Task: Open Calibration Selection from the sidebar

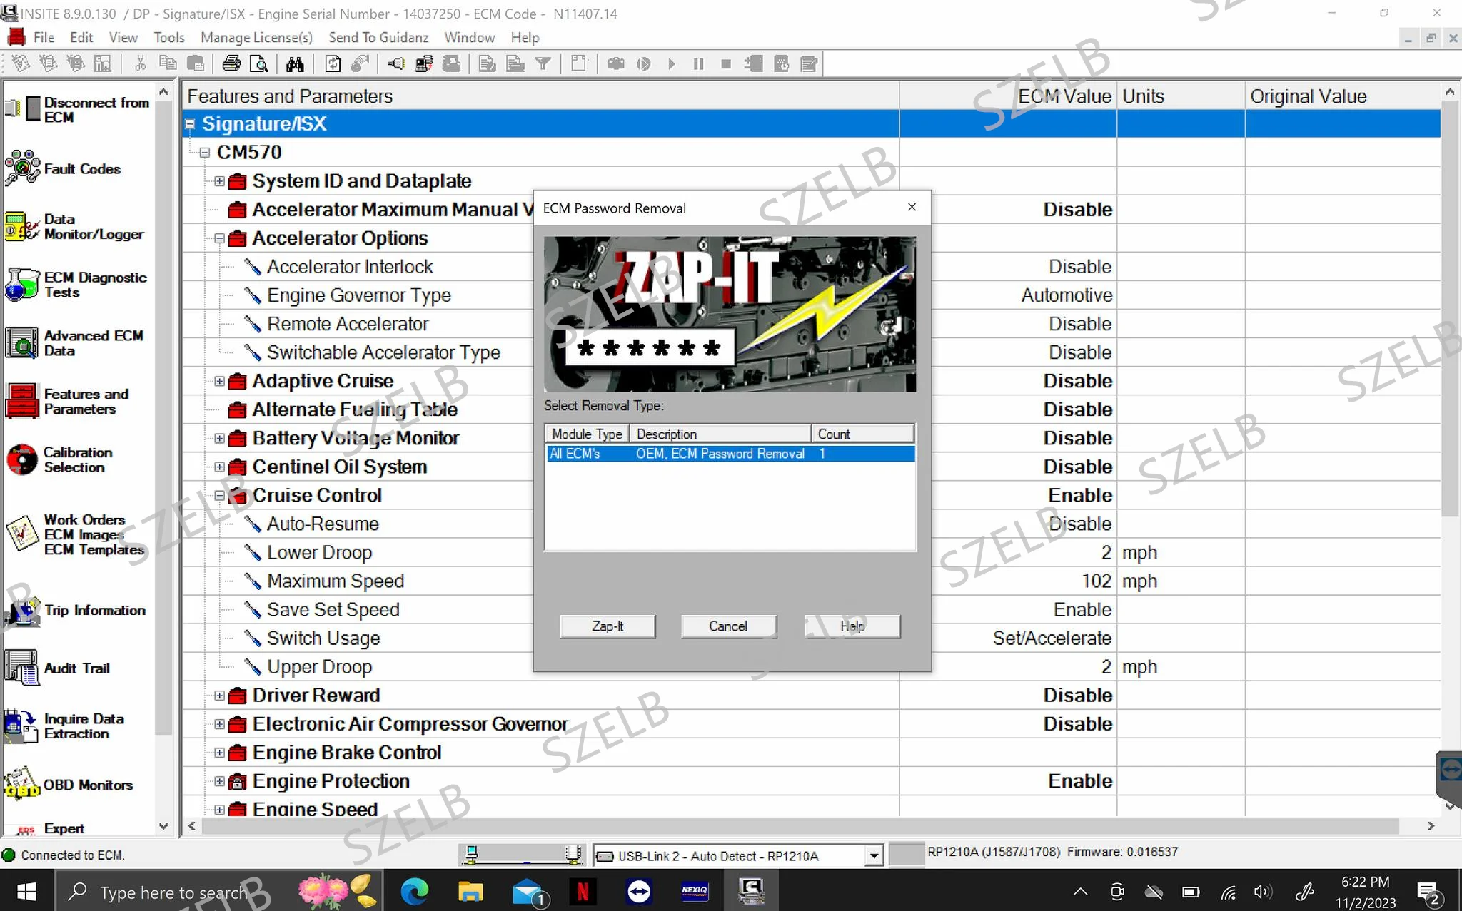Action: click(x=23, y=459)
